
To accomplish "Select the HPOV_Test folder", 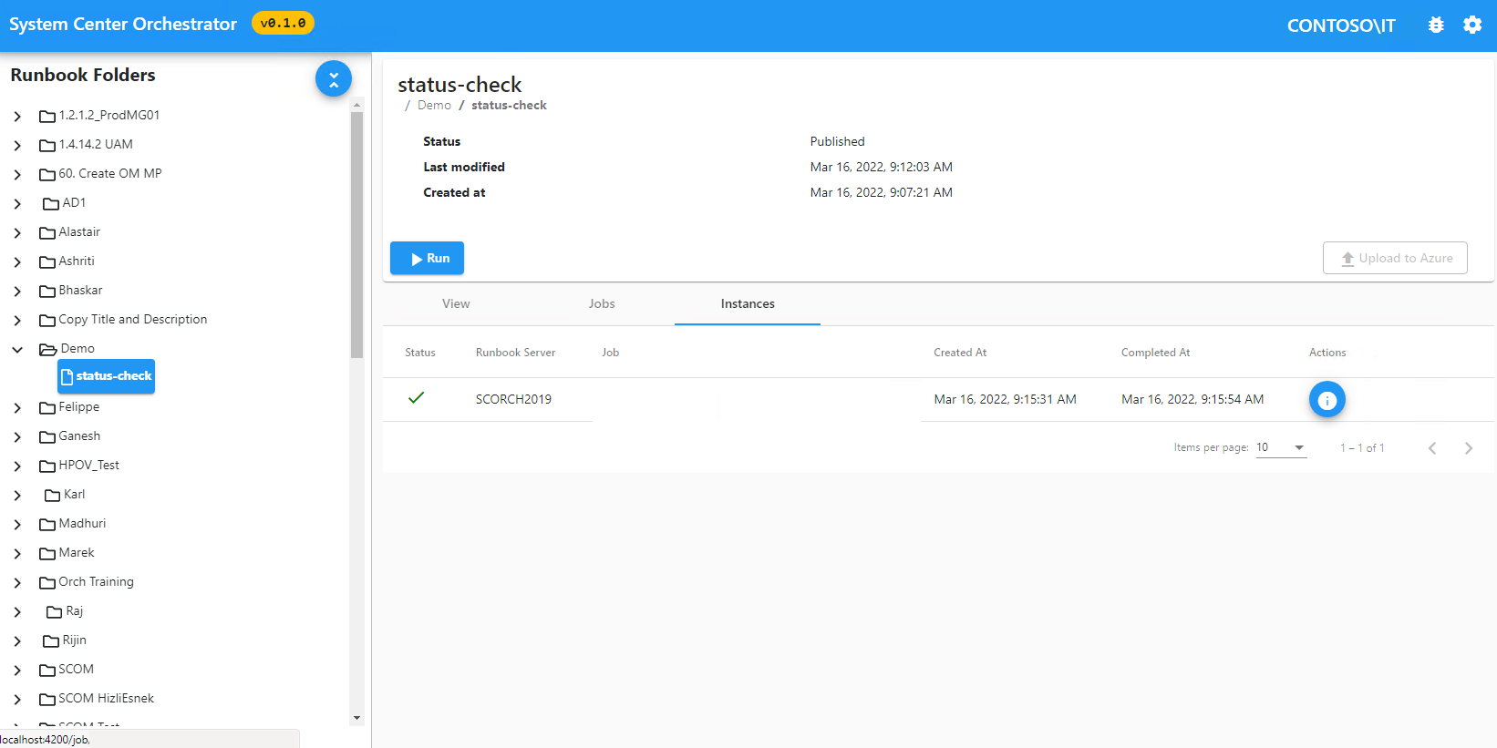I will click(x=88, y=466).
